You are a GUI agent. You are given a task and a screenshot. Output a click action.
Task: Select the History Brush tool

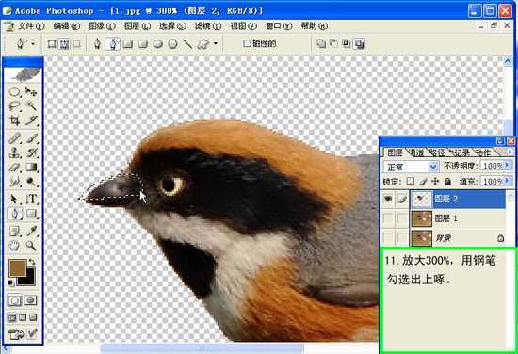click(x=31, y=153)
